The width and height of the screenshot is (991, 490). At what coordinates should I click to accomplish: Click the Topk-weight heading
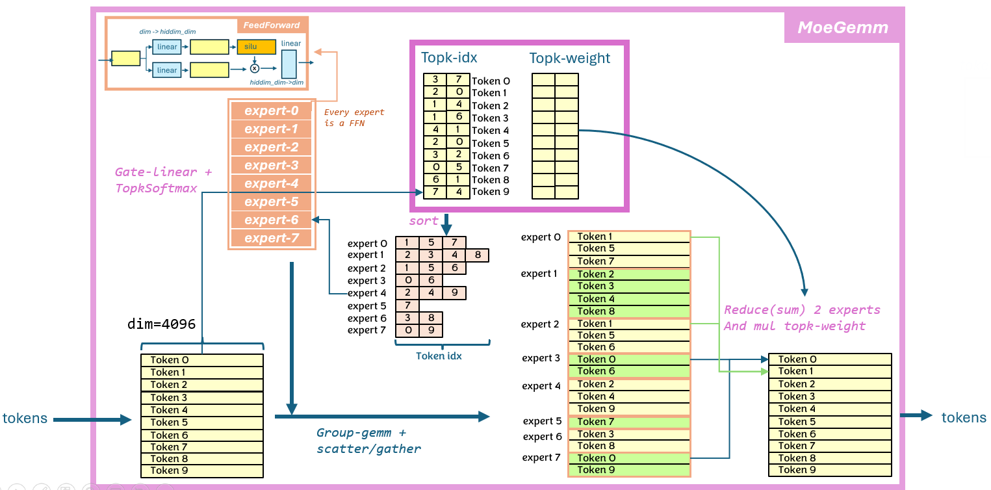(x=570, y=58)
